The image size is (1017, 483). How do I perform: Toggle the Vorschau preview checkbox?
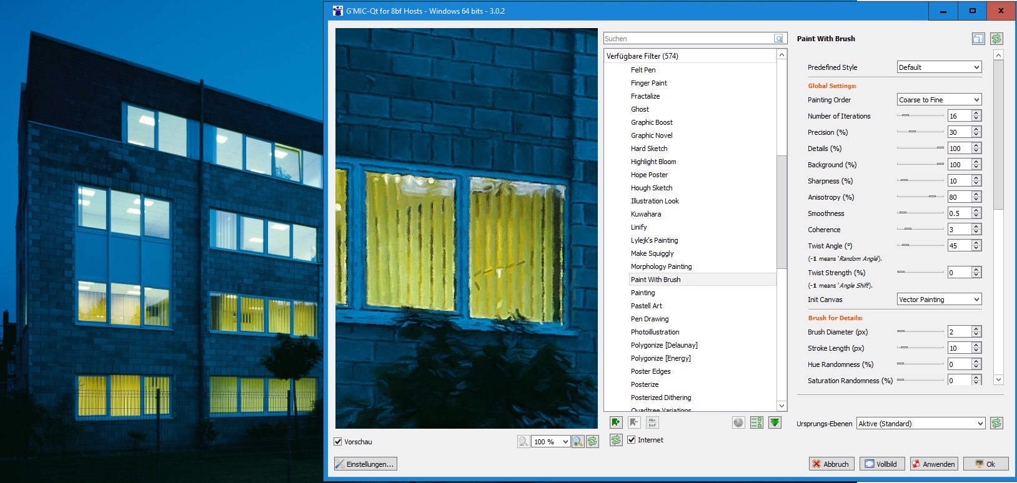pyautogui.click(x=338, y=442)
